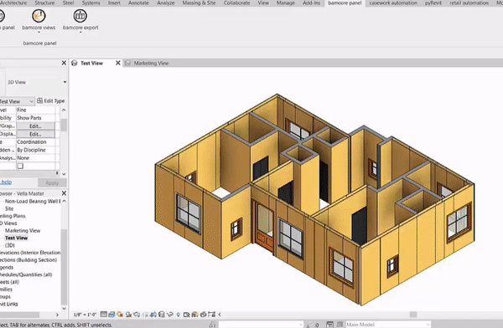Click the 'Fine' detail level value
The height and width of the screenshot is (328, 503).
coord(22,110)
